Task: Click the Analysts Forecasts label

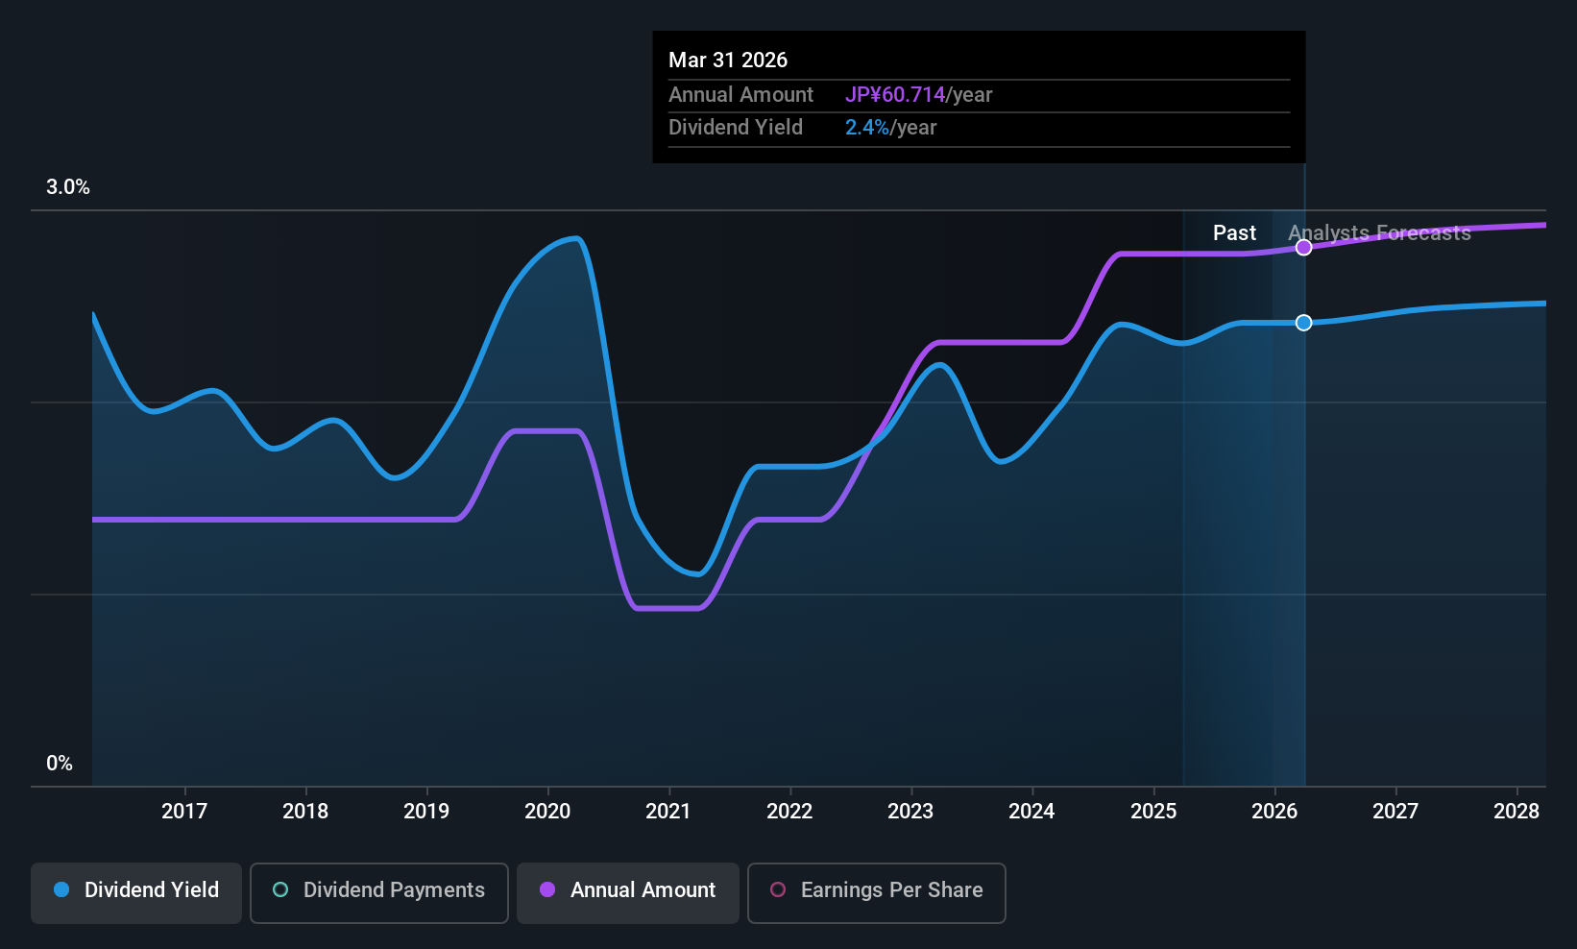Action: tap(1379, 233)
